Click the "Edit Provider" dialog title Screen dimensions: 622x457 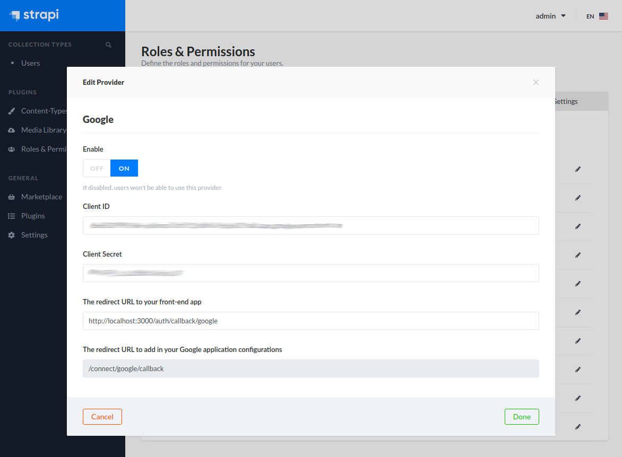(103, 83)
